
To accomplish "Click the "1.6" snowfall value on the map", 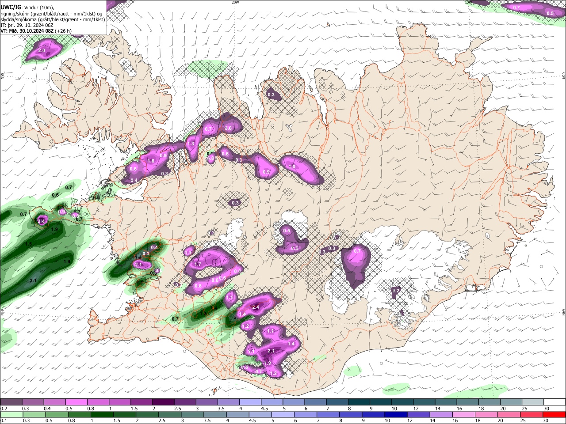I will [151, 161].
